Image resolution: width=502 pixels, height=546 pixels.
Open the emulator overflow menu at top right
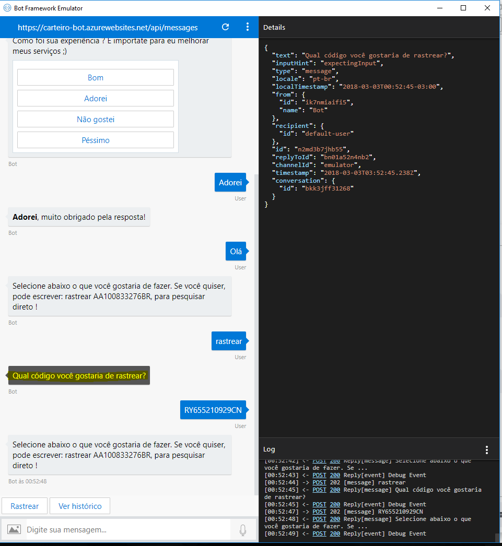(247, 27)
